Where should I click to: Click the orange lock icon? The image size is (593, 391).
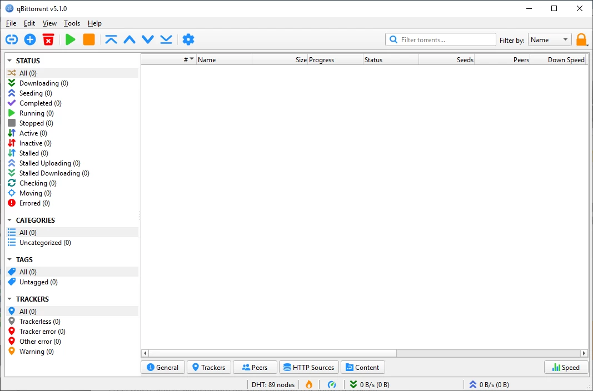[x=581, y=39]
